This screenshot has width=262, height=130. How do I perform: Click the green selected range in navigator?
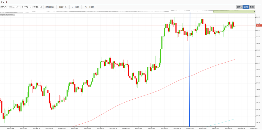pos(234,11)
